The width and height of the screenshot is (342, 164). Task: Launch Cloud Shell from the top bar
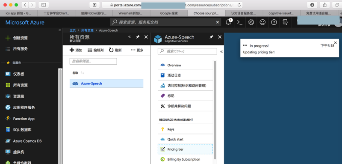tap(240, 22)
